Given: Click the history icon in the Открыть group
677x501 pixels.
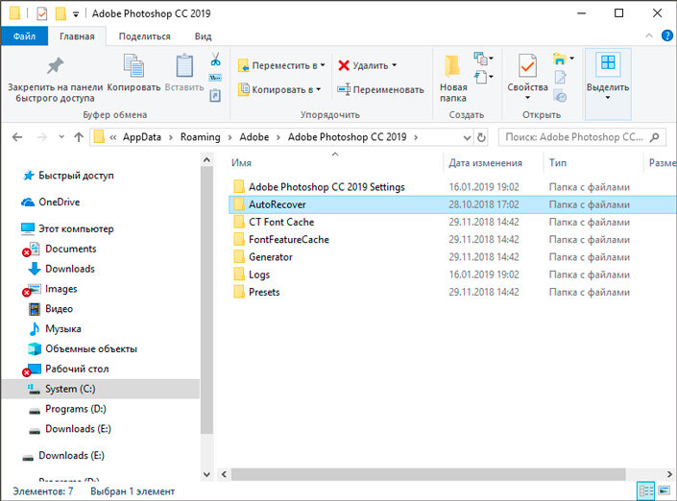Looking at the screenshot, I should [x=560, y=96].
